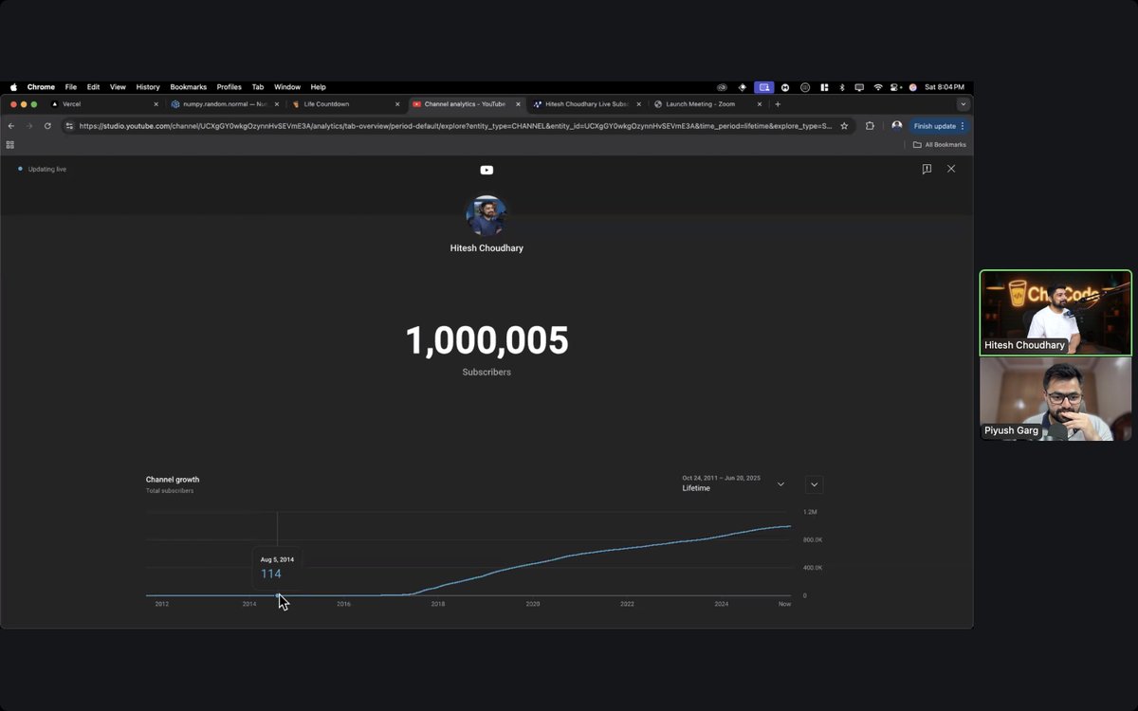Close the Vercel tab

pyautogui.click(x=156, y=104)
